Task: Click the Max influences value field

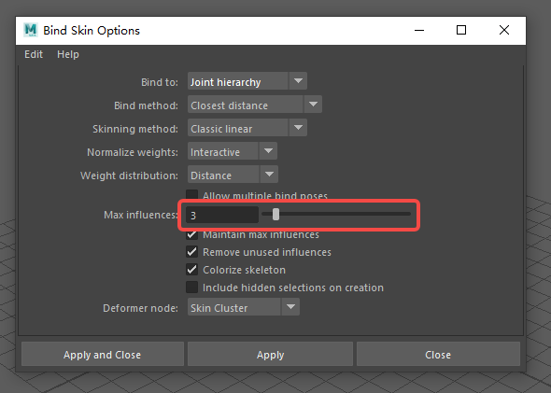Action: [x=222, y=215]
